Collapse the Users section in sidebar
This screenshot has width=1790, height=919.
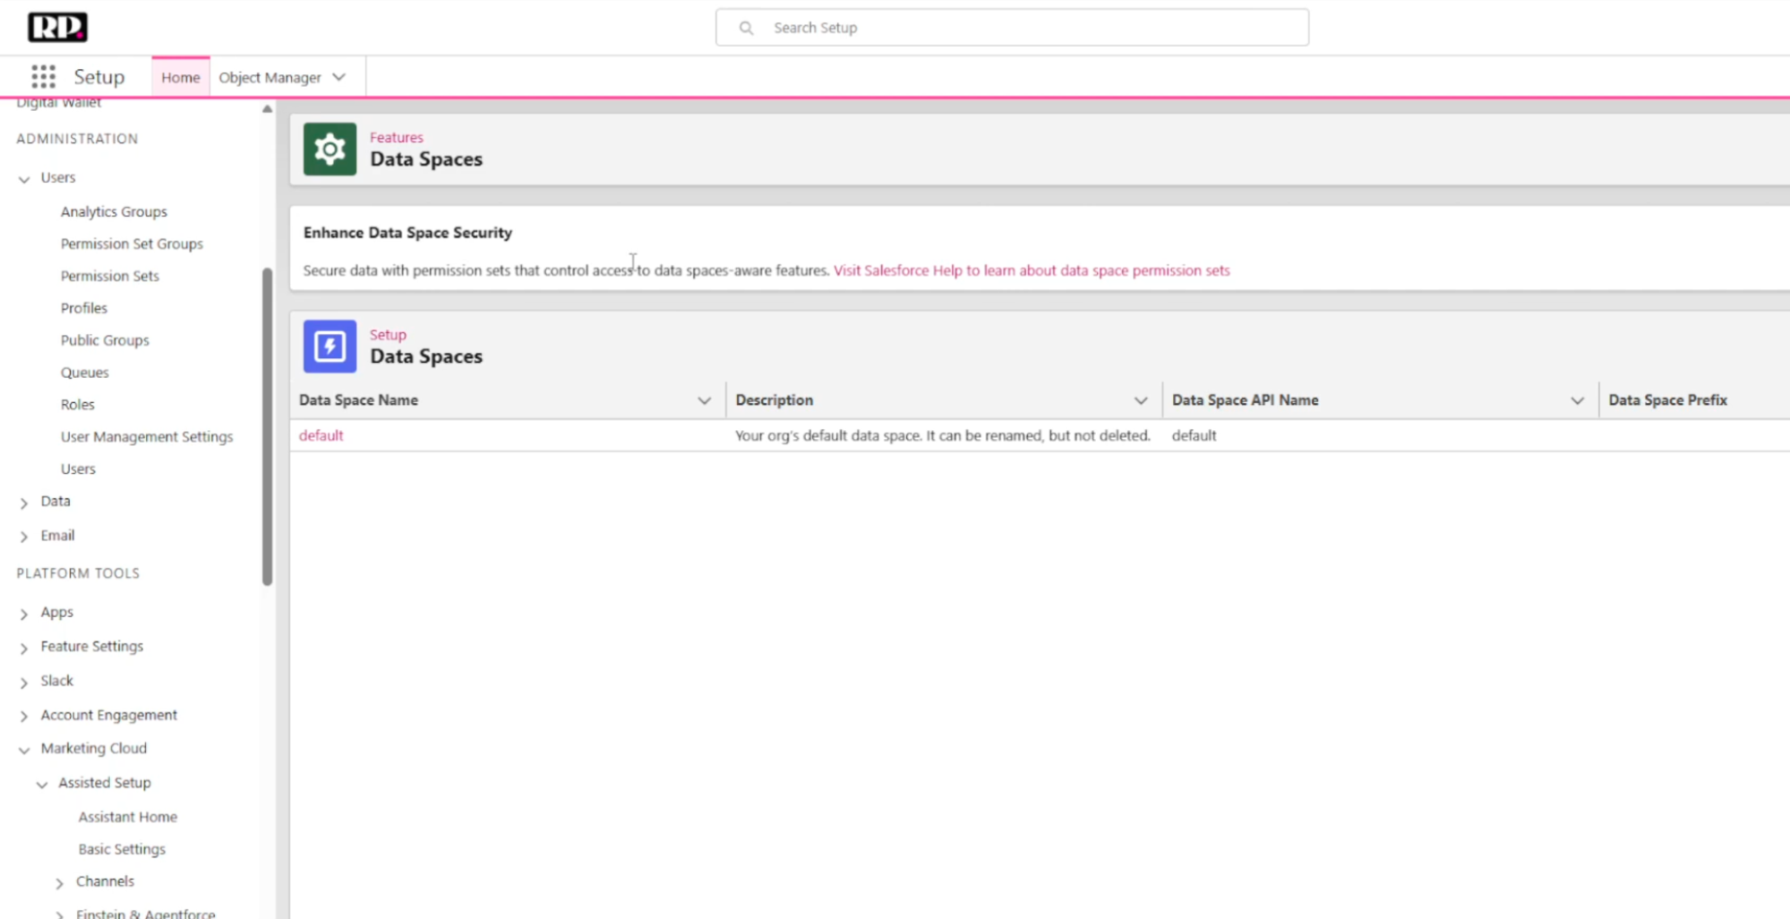pos(24,179)
